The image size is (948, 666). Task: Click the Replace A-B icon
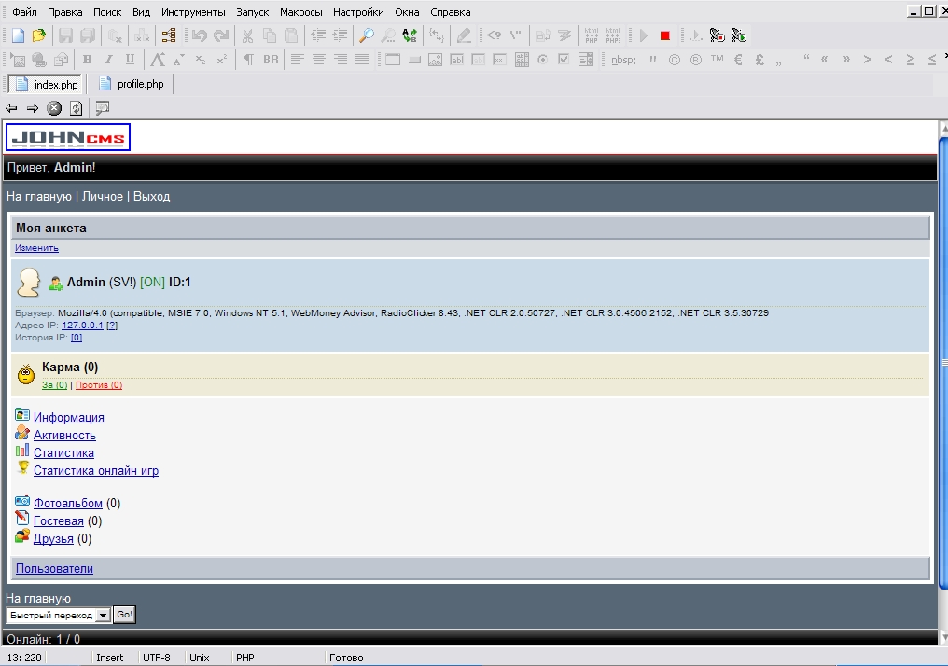(410, 35)
